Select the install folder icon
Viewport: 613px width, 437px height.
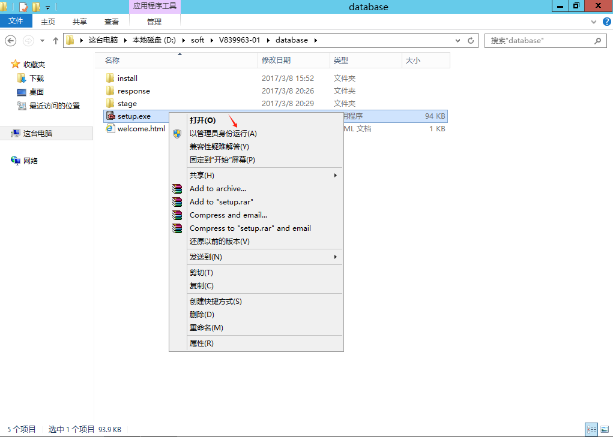click(110, 78)
